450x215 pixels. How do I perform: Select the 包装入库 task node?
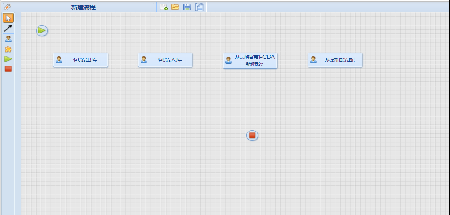tap(170, 60)
